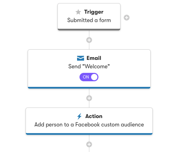Insert a step between Trigger and Email
Image resolution: width=186 pixels, height=152 pixels.
[89, 40]
